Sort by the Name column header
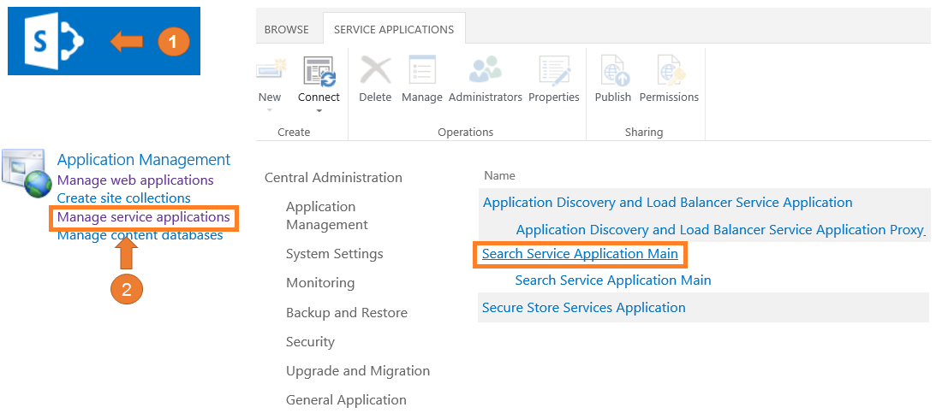 coord(499,175)
